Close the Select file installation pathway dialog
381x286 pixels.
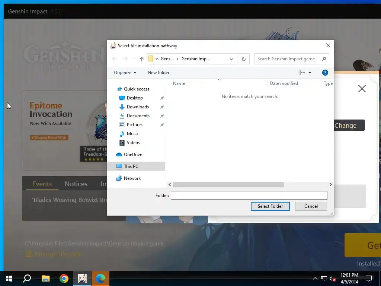328,45
